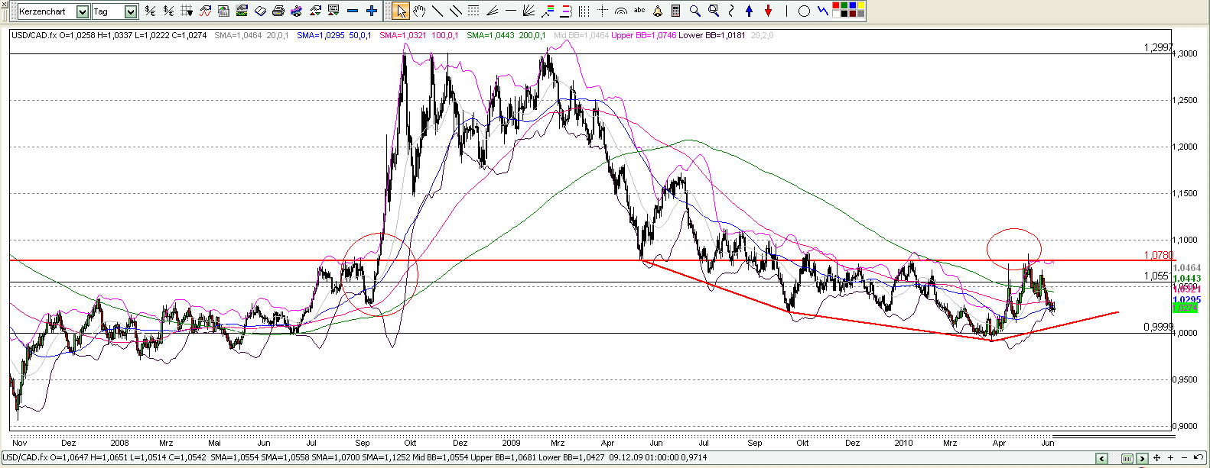Select the arcs drawing tool
The height and width of the screenshot is (468, 1210).
pos(620,11)
